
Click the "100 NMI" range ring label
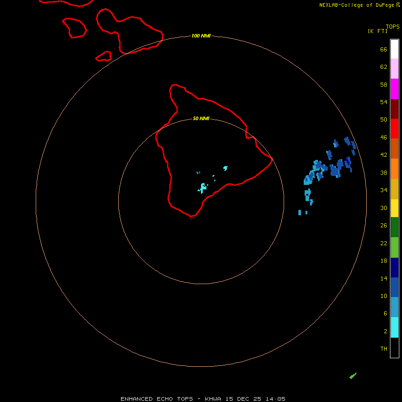click(201, 36)
